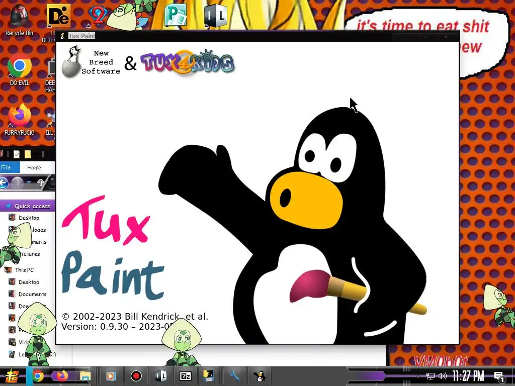Click Explorer's Back arrow button
515x386 pixels.
pos(4,183)
